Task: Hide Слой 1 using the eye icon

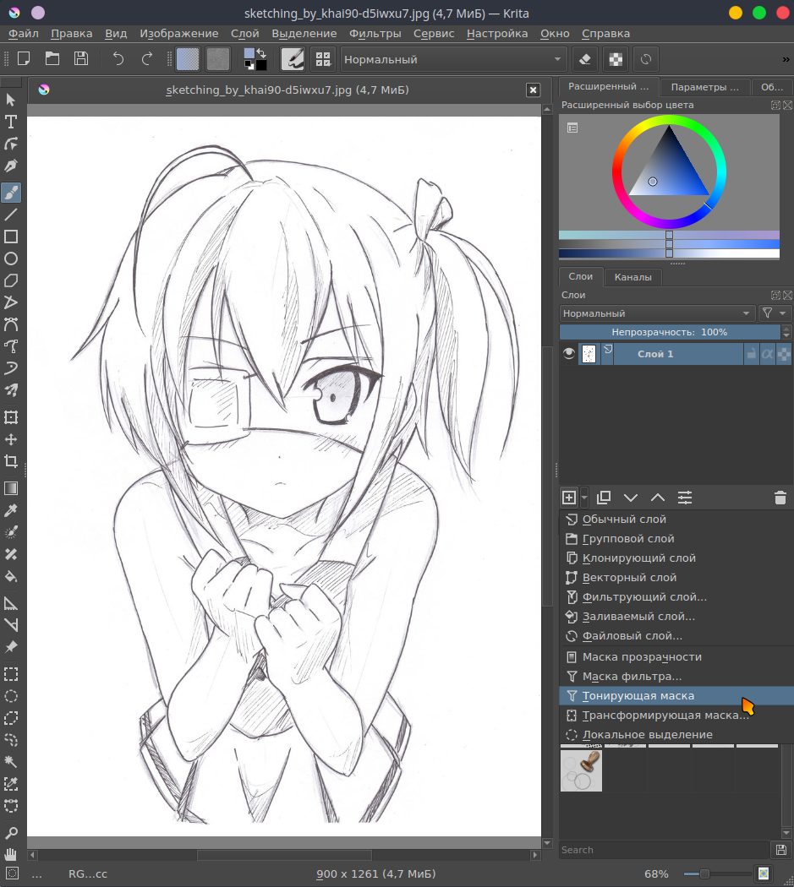Action: coord(568,354)
